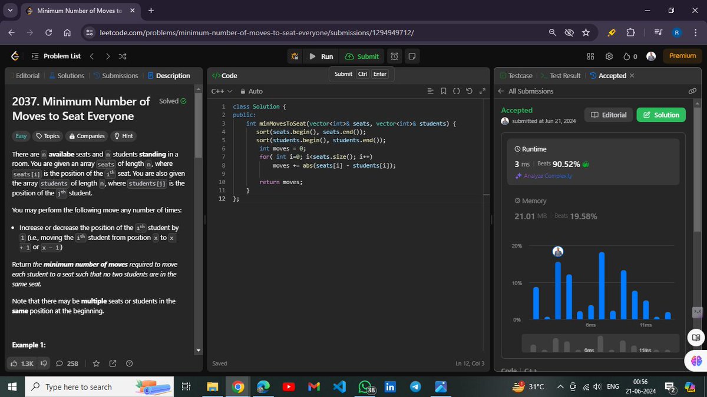707x397 pixels.
Task: Collapse the Problem List panel
Action: (x=35, y=56)
